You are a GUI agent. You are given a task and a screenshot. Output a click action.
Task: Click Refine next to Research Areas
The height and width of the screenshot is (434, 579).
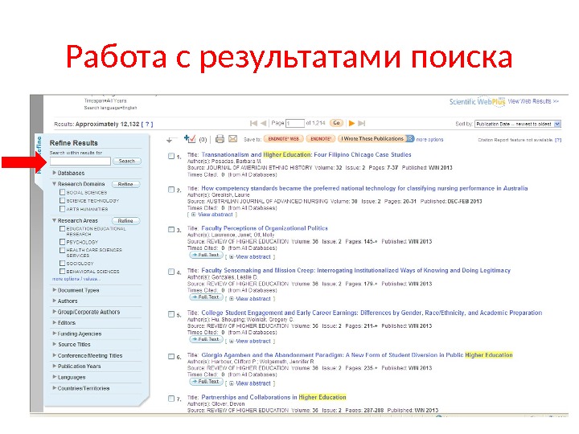click(125, 221)
